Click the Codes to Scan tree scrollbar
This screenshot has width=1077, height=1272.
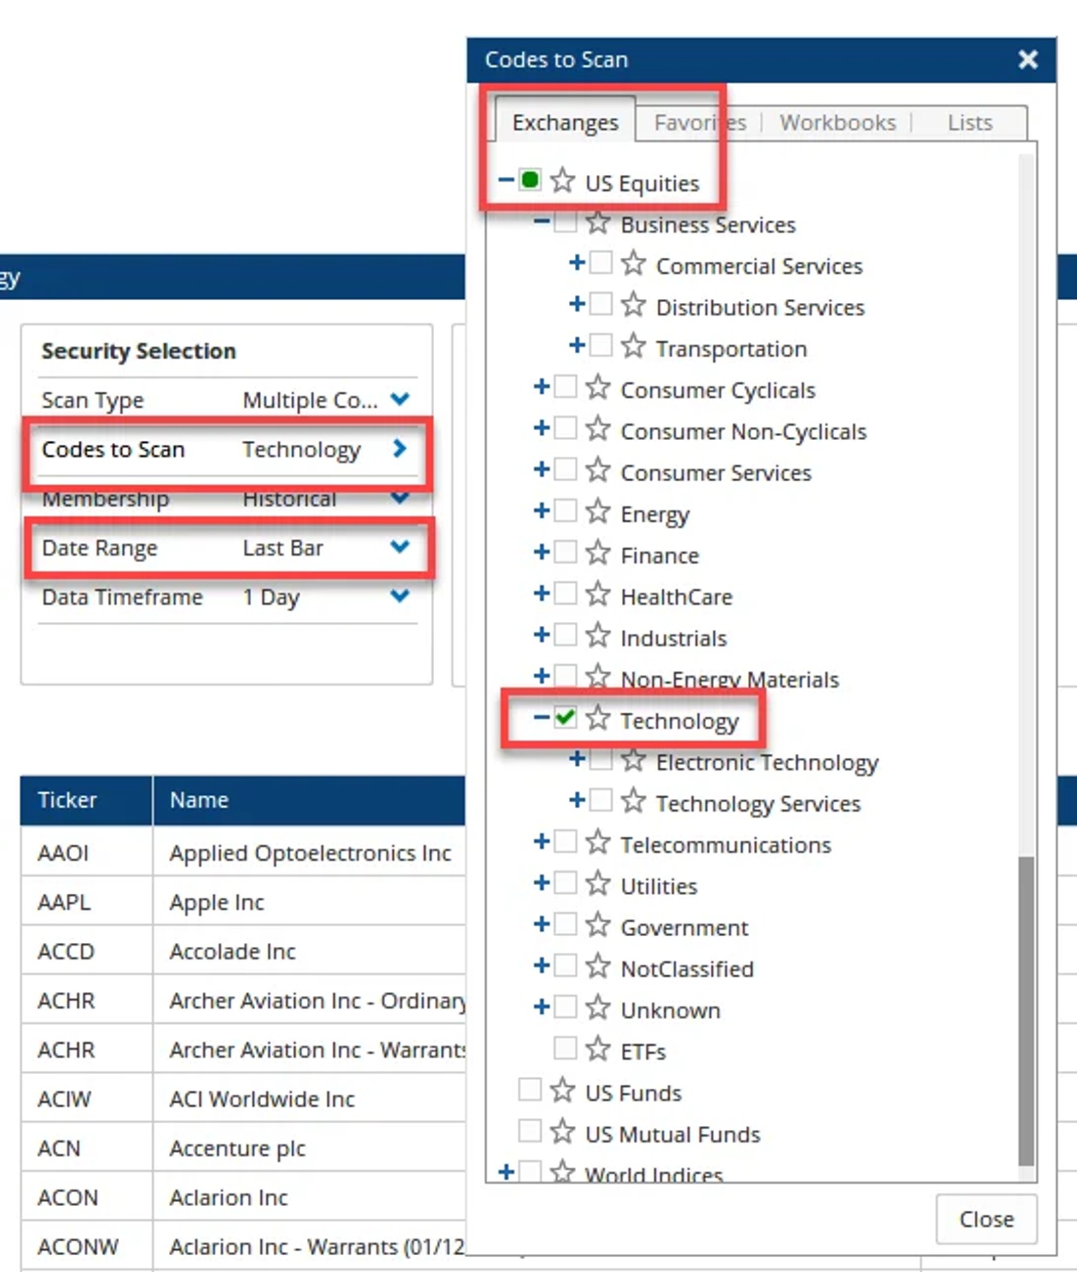1026,1010
